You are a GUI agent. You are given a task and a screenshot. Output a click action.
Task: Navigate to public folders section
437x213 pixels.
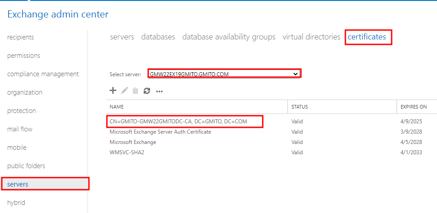(26, 166)
